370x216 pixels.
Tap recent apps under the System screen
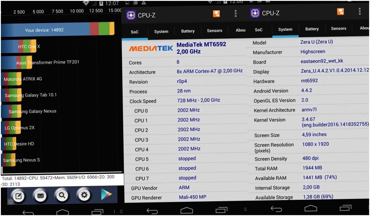tap(346, 208)
